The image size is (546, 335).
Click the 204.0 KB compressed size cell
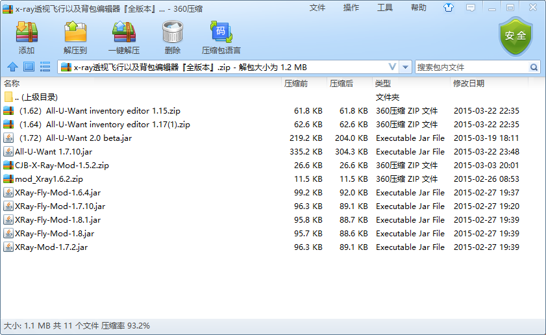(351, 138)
